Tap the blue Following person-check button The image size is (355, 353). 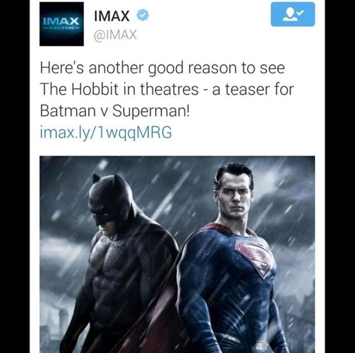293,14
